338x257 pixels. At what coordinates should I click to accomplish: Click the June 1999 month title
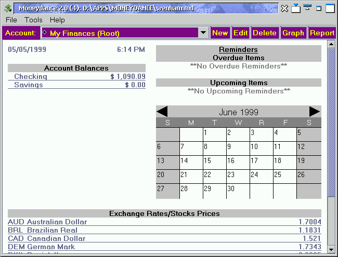(239, 112)
